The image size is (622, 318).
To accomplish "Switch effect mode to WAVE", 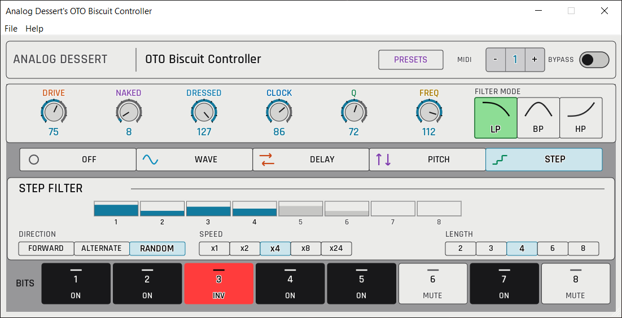I will coord(194,160).
